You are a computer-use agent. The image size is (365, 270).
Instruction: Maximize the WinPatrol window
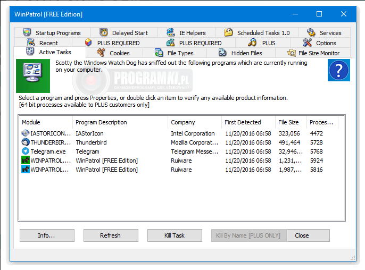point(319,14)
